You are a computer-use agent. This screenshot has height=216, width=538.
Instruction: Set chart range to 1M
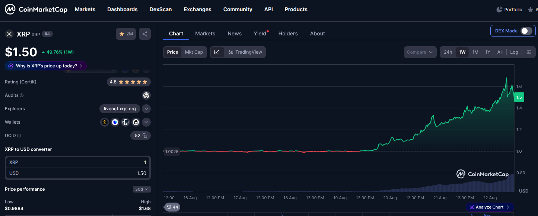[475, 52]
